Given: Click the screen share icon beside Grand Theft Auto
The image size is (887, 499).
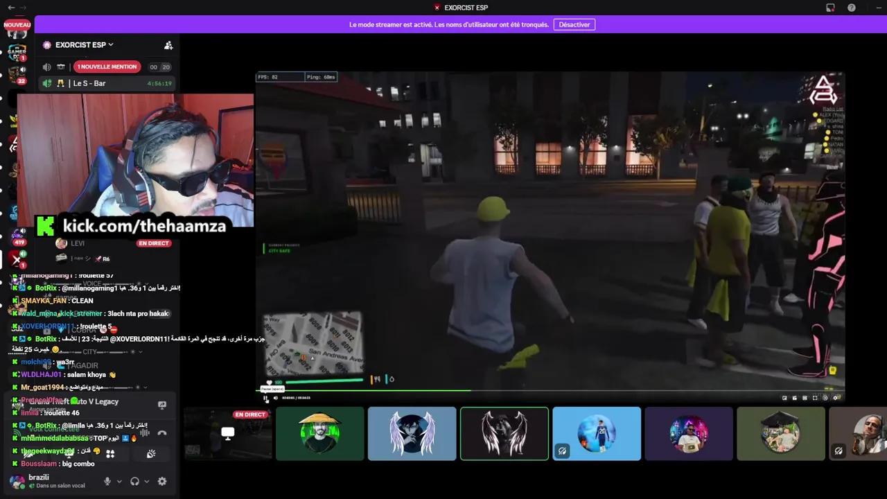Looking at the screenshot, I should coord(162,405).
